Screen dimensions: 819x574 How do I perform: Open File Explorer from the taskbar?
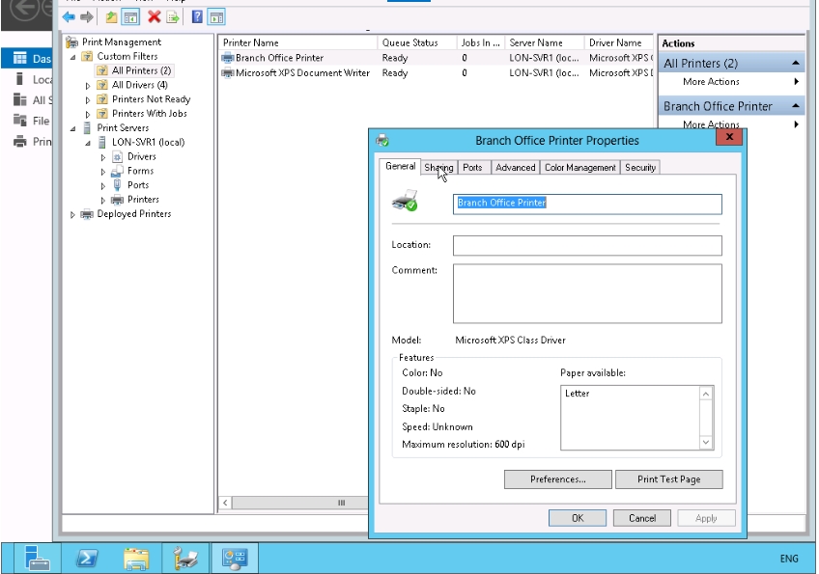click(x=136, y=558)
